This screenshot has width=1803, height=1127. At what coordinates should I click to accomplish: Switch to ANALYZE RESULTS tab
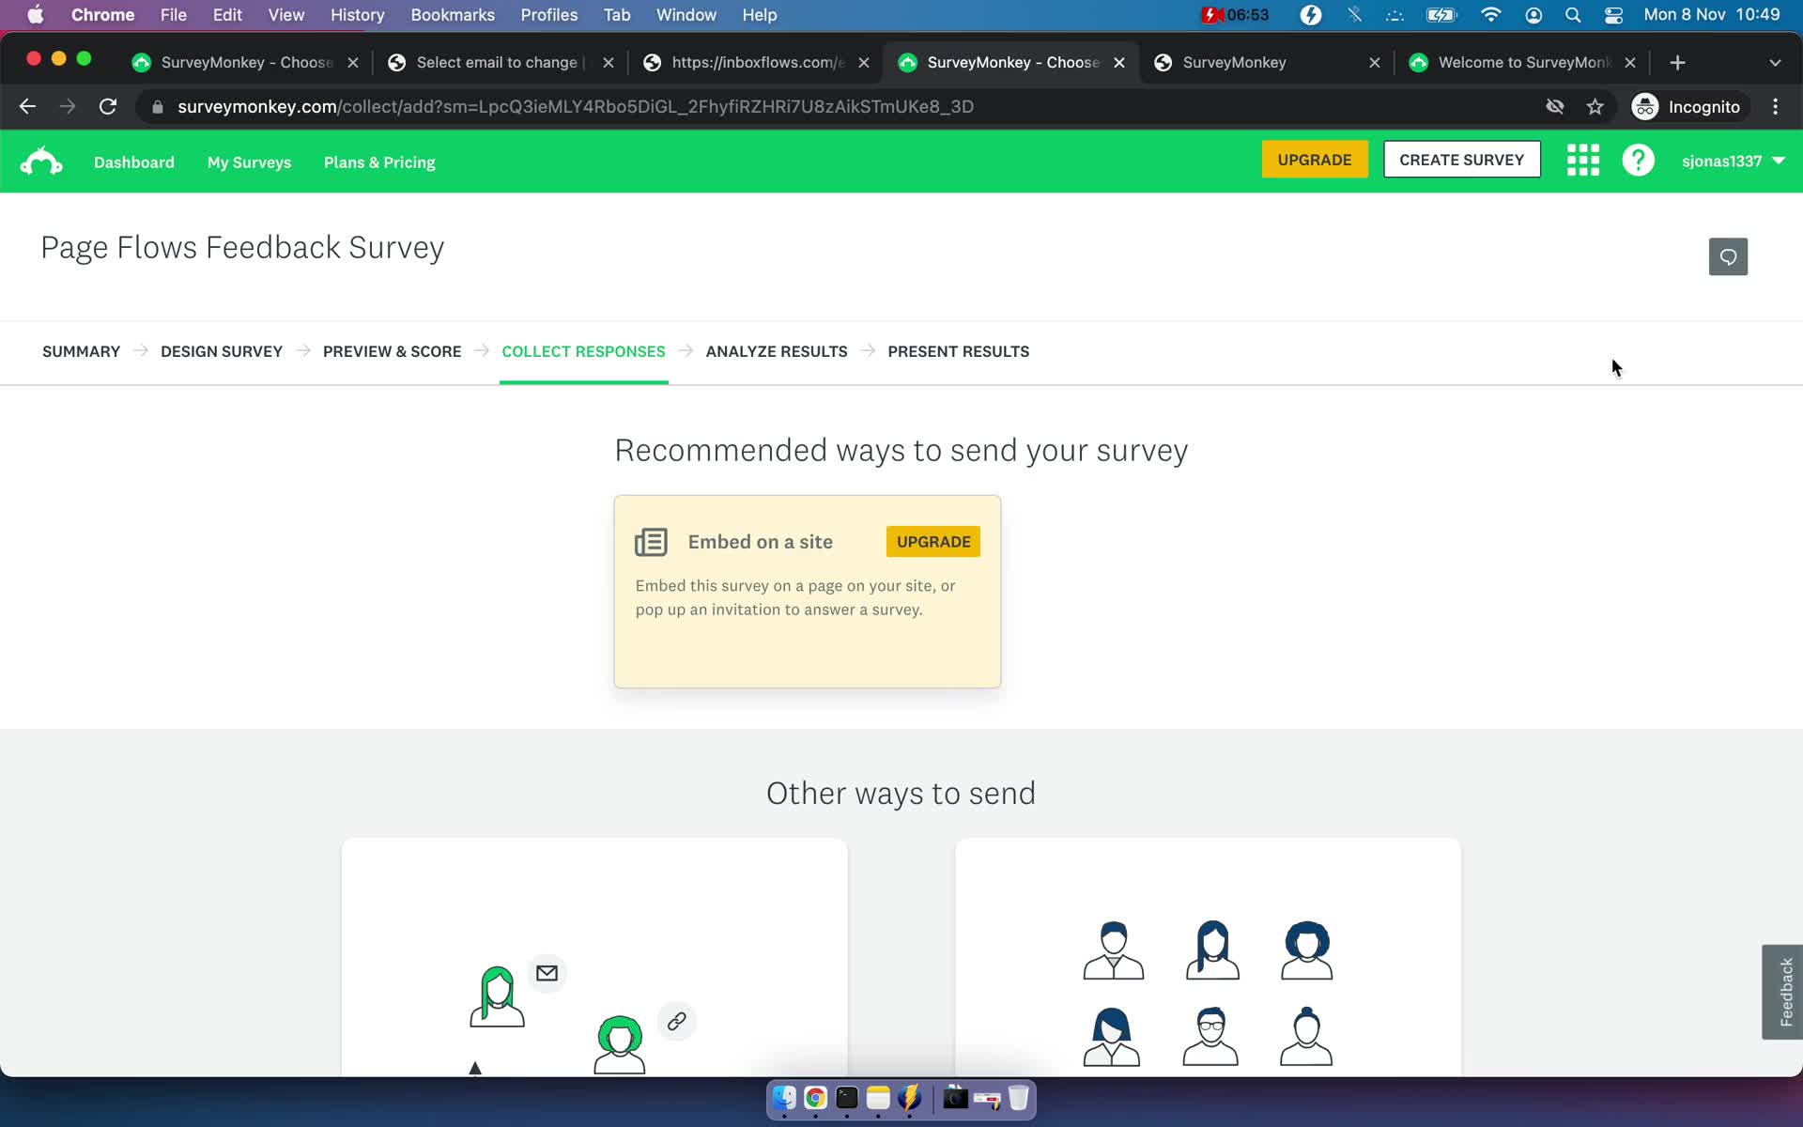(777, 352)
